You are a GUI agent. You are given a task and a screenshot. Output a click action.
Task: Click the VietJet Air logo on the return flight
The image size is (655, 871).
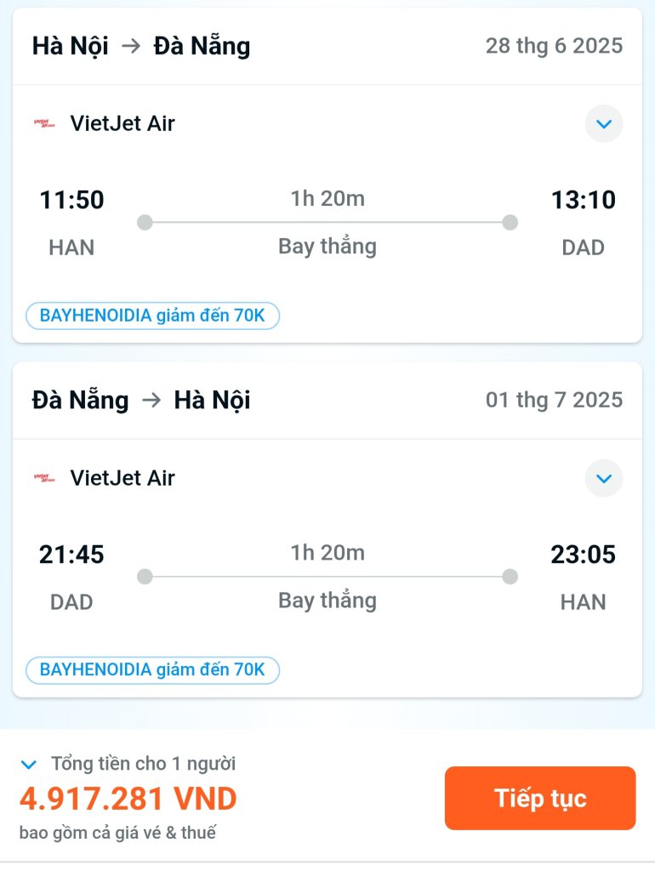[x=44, y=478]
